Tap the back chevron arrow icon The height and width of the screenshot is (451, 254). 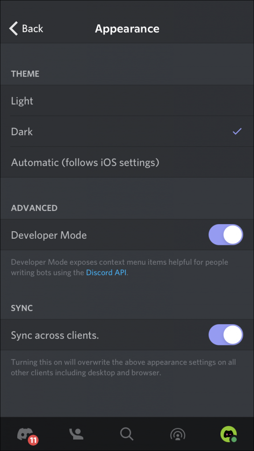coord(13,28)
